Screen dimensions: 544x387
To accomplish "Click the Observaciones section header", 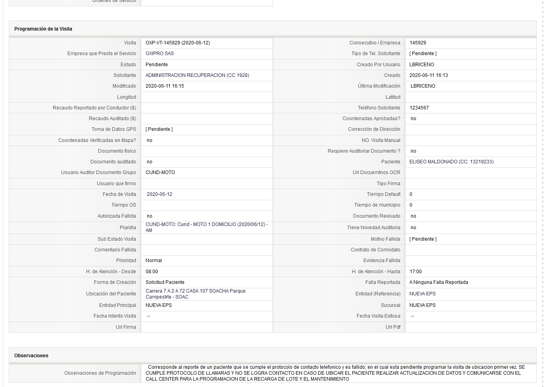I will coord(31,356).
